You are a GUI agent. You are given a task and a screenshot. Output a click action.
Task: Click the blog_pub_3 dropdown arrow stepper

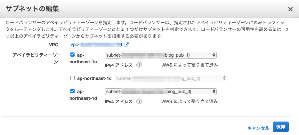214,92
